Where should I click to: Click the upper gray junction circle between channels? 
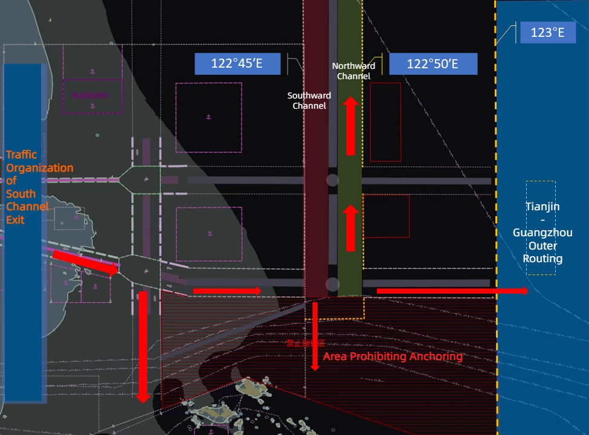pos(332,180)
